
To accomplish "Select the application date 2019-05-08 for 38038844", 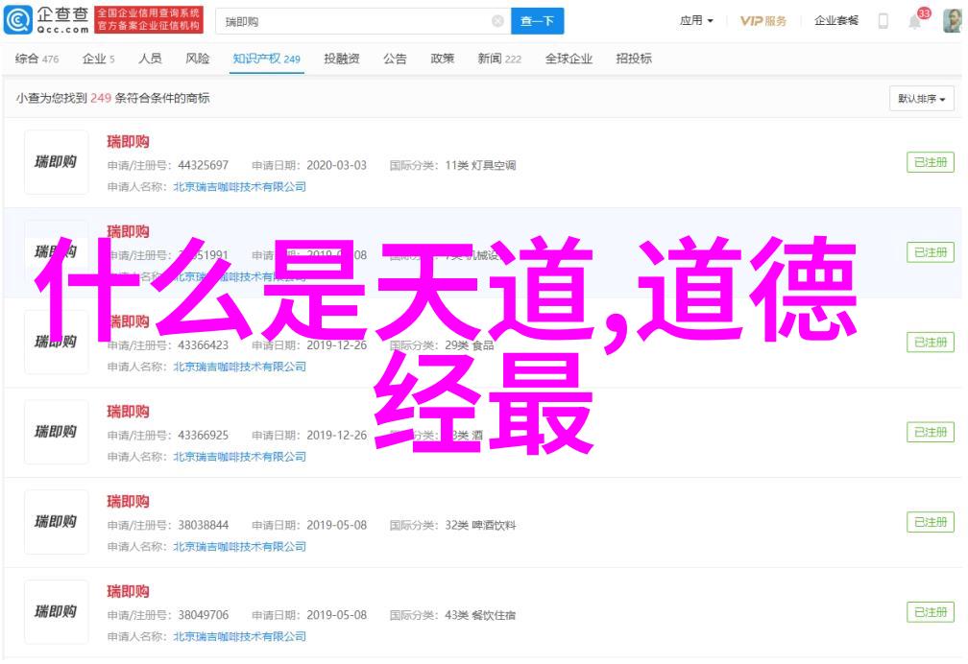I will 336,525.
